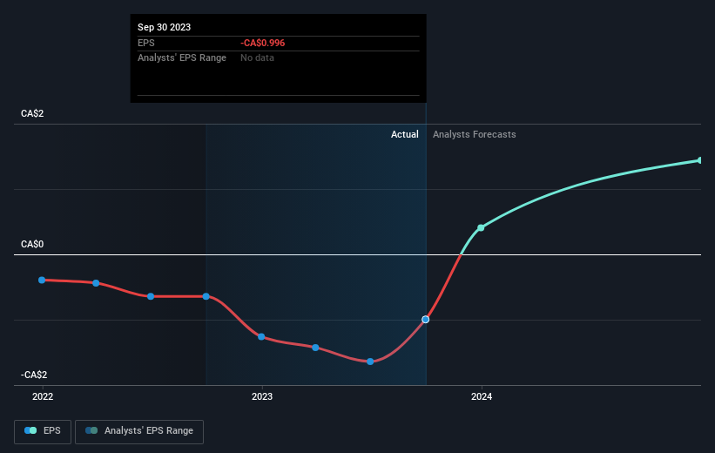
Task: Click the EPS data point at 2023 axis
Action: tap(261, 336)
